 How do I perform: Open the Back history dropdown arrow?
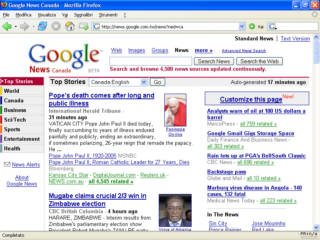click(x=16, y=26)
